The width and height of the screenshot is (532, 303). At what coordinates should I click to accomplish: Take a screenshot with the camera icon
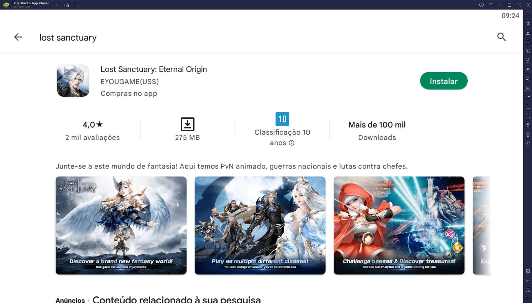[x=528, y=88]
